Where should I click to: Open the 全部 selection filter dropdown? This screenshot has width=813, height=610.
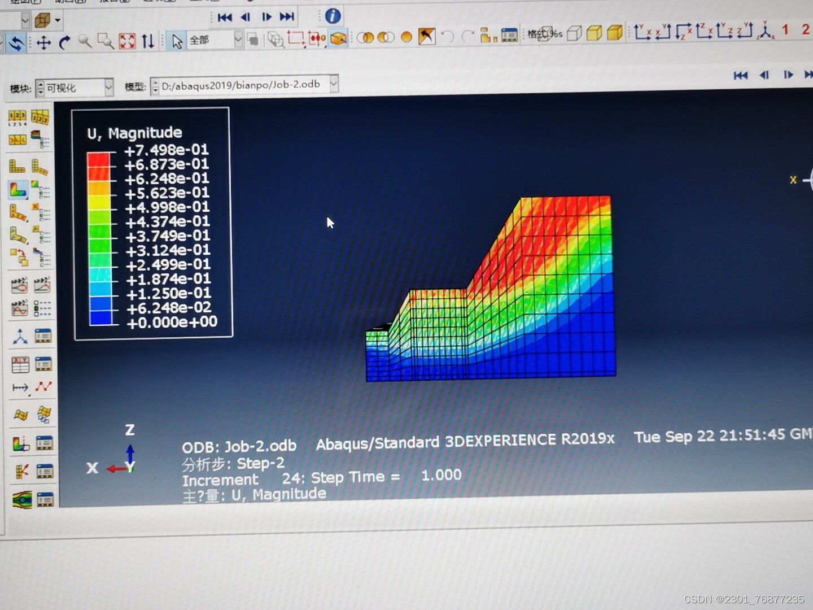(x=238, y=39)
